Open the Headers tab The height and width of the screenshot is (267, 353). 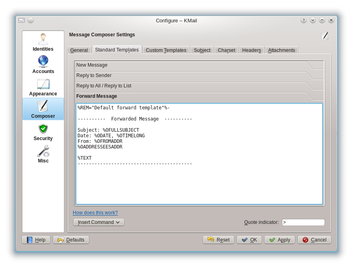pos(251,50)
